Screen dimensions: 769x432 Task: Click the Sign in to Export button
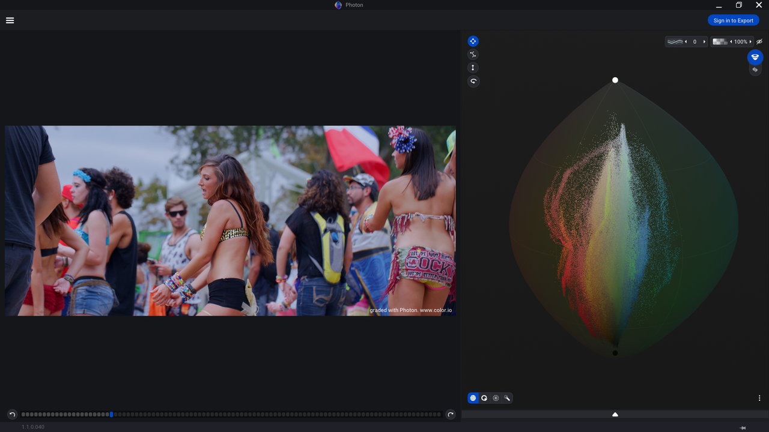(x=733, y=20)
